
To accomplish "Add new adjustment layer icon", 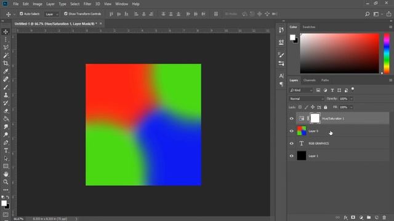I will coord(361,217).
